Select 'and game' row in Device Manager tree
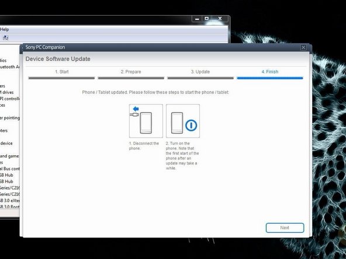This screenshot has width=346, height=259. pos(9,156)
